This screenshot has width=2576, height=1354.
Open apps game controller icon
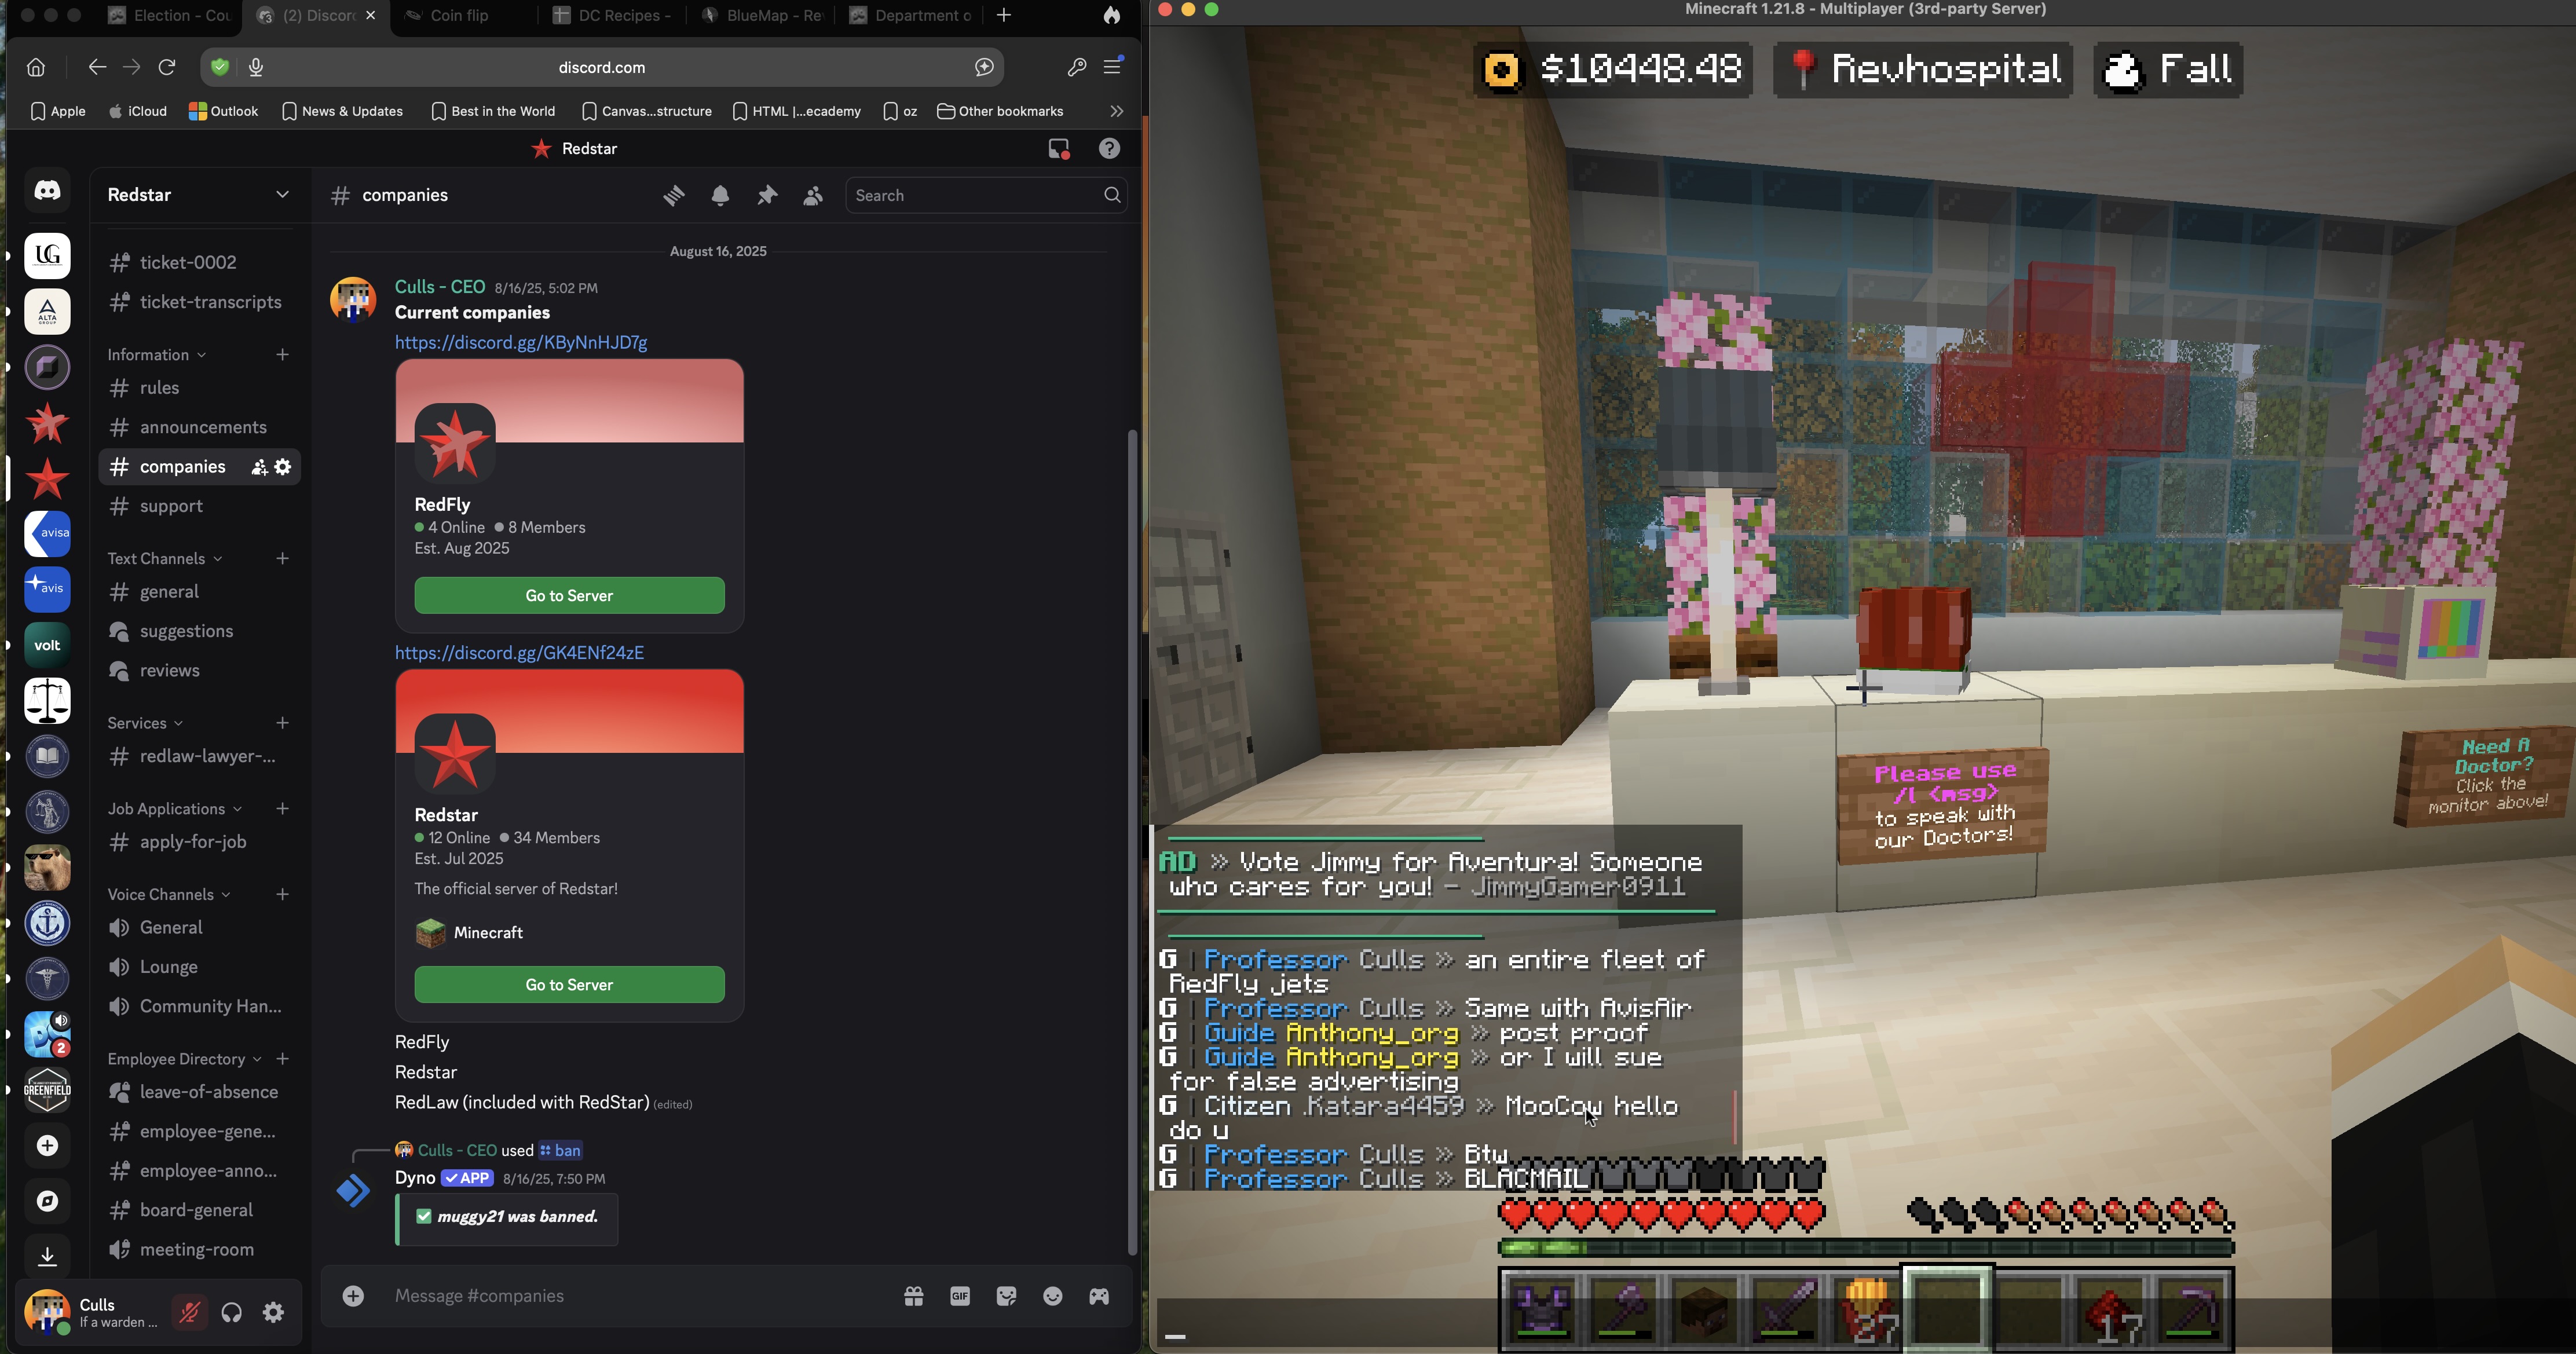(1099, 1296)
